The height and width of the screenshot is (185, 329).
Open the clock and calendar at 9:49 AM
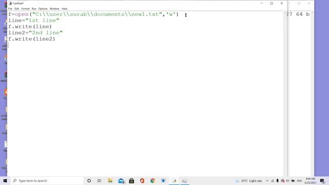pos(310,180)
